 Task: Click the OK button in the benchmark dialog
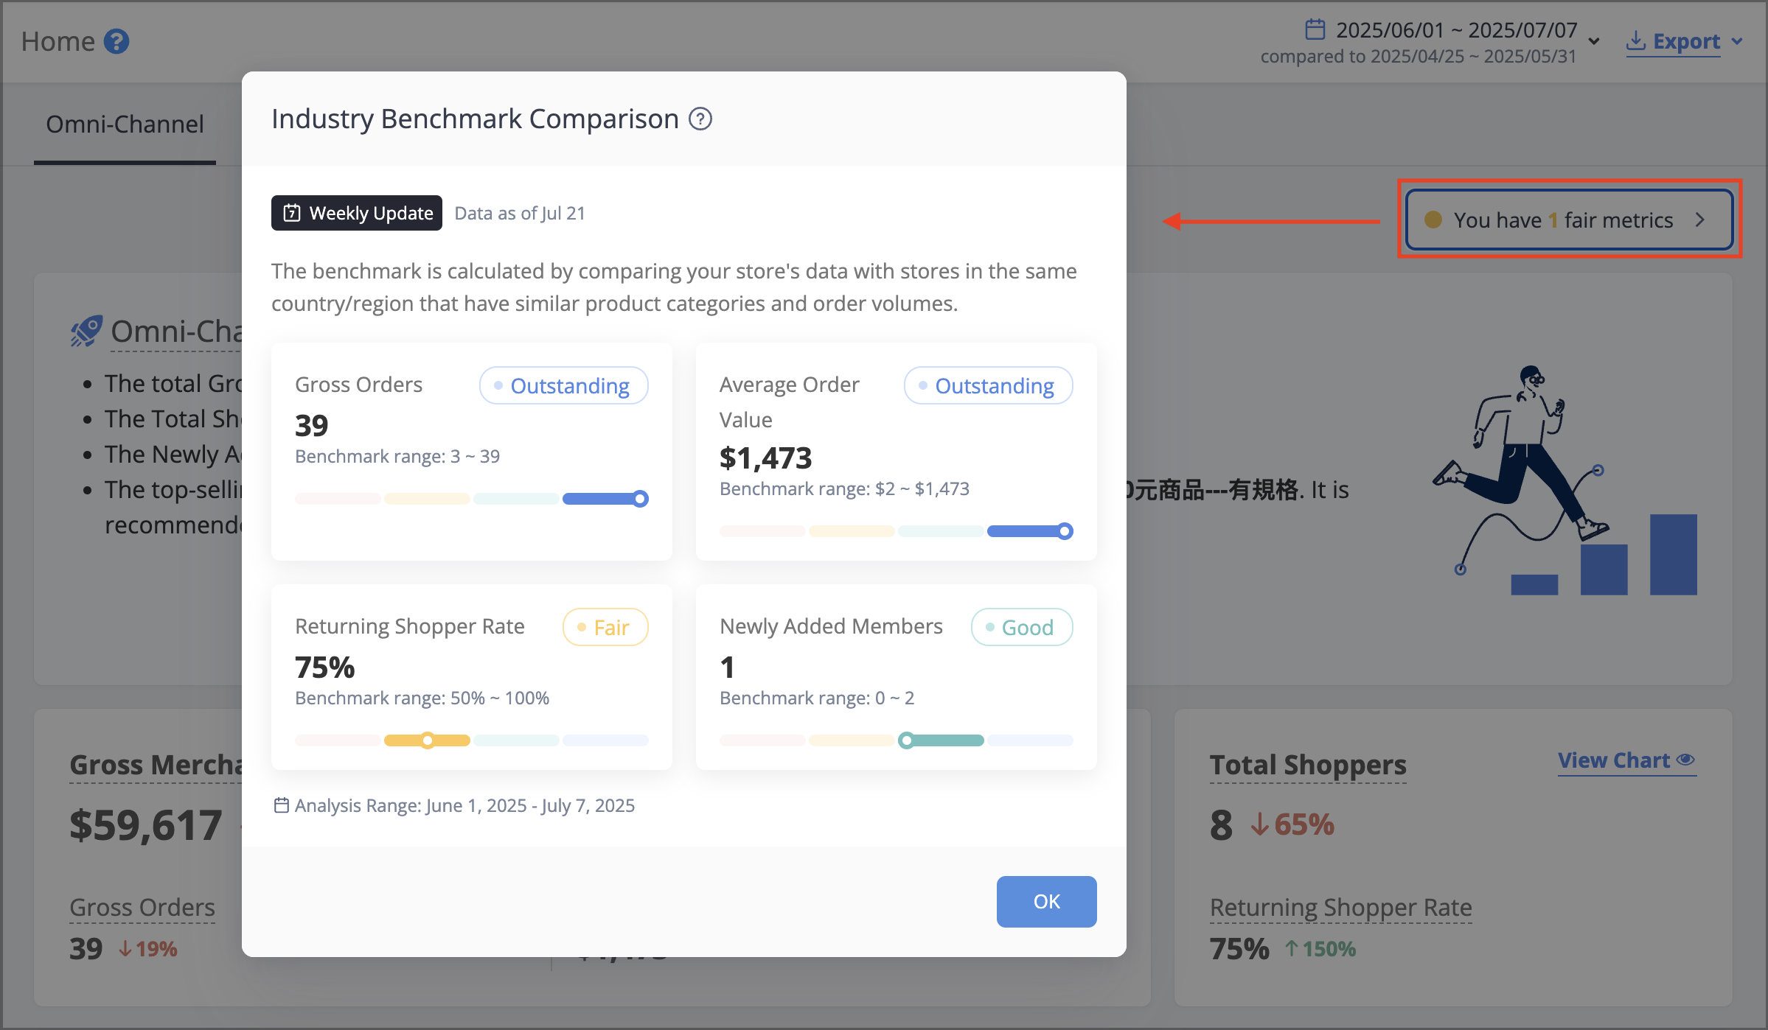[1046, 901]
